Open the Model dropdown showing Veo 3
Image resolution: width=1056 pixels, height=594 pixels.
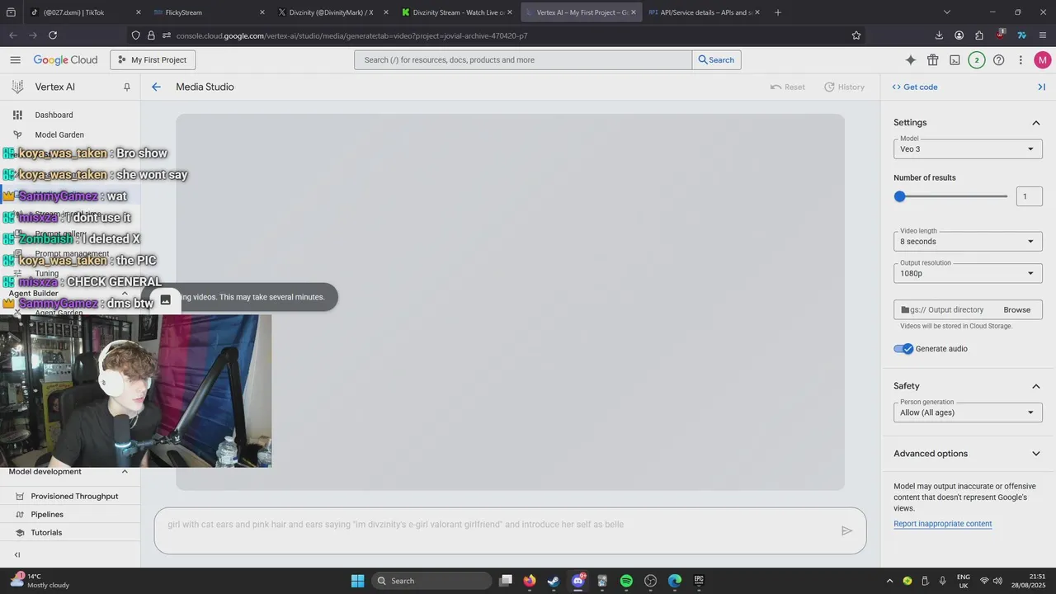[968, 148]
